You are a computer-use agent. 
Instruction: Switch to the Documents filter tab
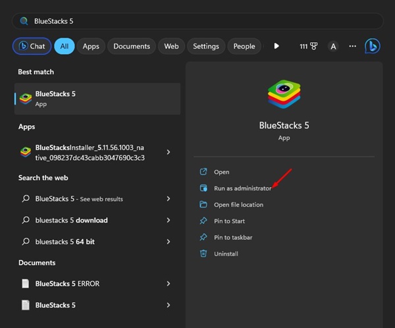pyautogui.click(x=132, y=46)
